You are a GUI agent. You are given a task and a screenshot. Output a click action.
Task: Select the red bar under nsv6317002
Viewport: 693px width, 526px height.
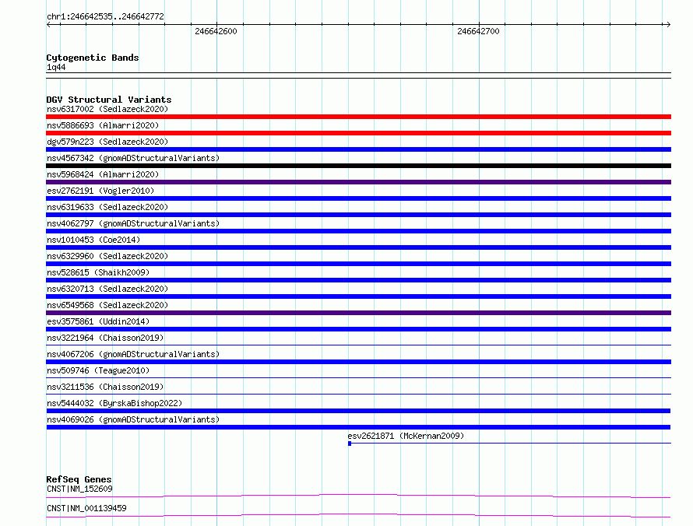pos(358,117)
